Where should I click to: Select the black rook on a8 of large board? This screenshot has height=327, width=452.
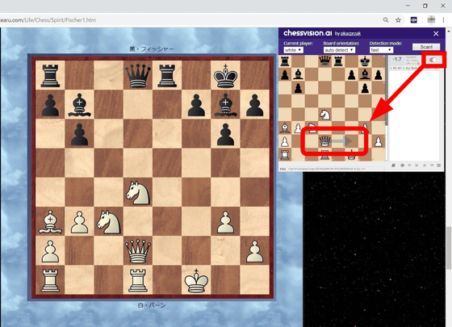50,76
